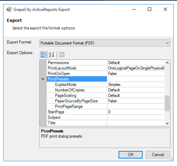Click the property grid scrollbar thumb
Screen dimensions: 177x166
point(167,103)
